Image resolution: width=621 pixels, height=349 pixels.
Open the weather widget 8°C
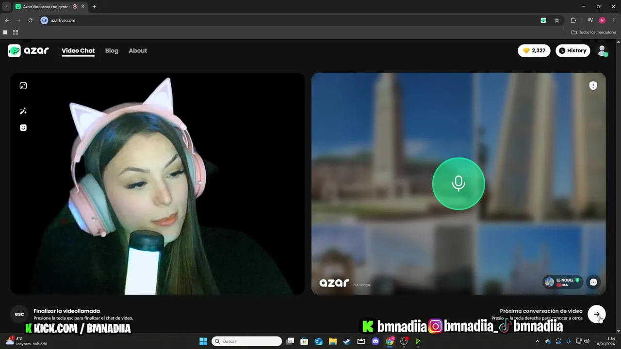(27, 341)
